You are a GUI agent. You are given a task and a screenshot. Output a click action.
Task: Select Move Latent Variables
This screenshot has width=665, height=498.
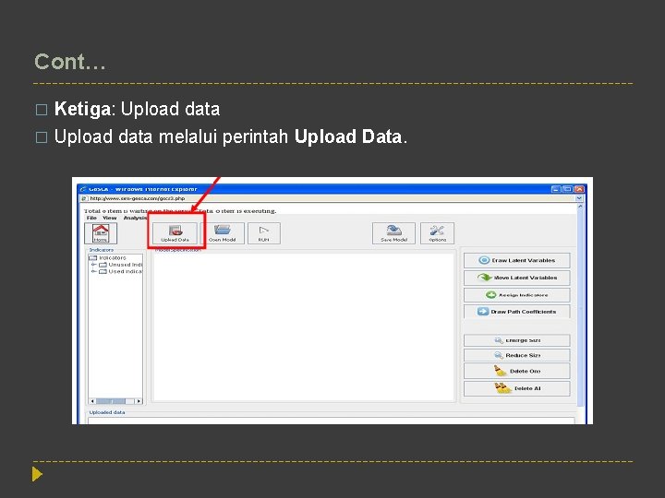(x=516, y=278)
